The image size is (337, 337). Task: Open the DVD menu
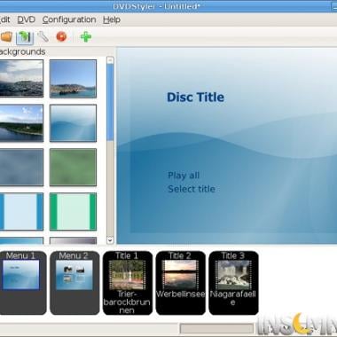(27, 20)
